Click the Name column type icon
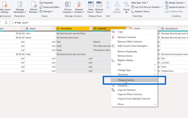The image size is (188, 118). tap(27, 28)
